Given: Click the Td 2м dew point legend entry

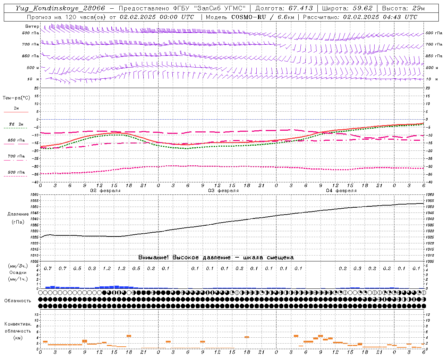Looking at the screenshot, I should (16, 124).
